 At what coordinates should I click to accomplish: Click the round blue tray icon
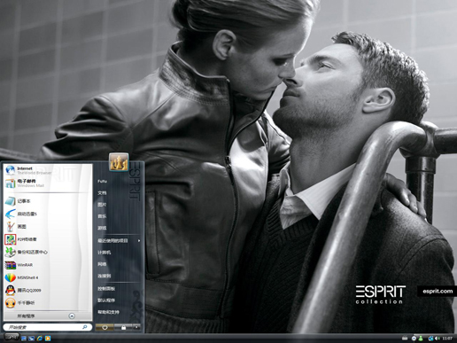[x=414, y=339]
